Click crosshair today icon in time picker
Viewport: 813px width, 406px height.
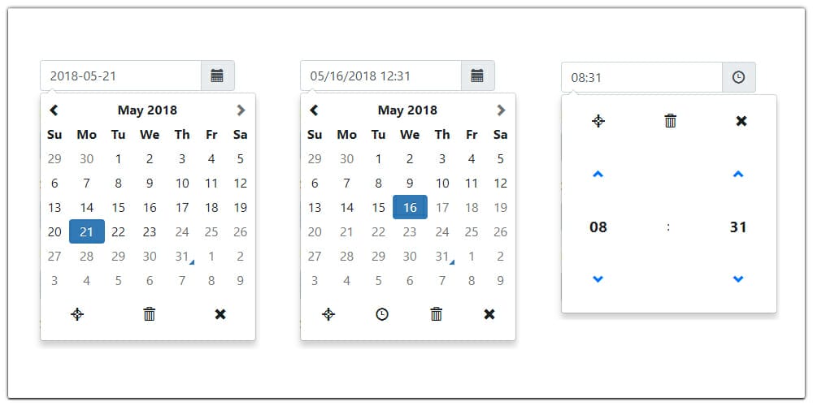click(x=598, y=121)
